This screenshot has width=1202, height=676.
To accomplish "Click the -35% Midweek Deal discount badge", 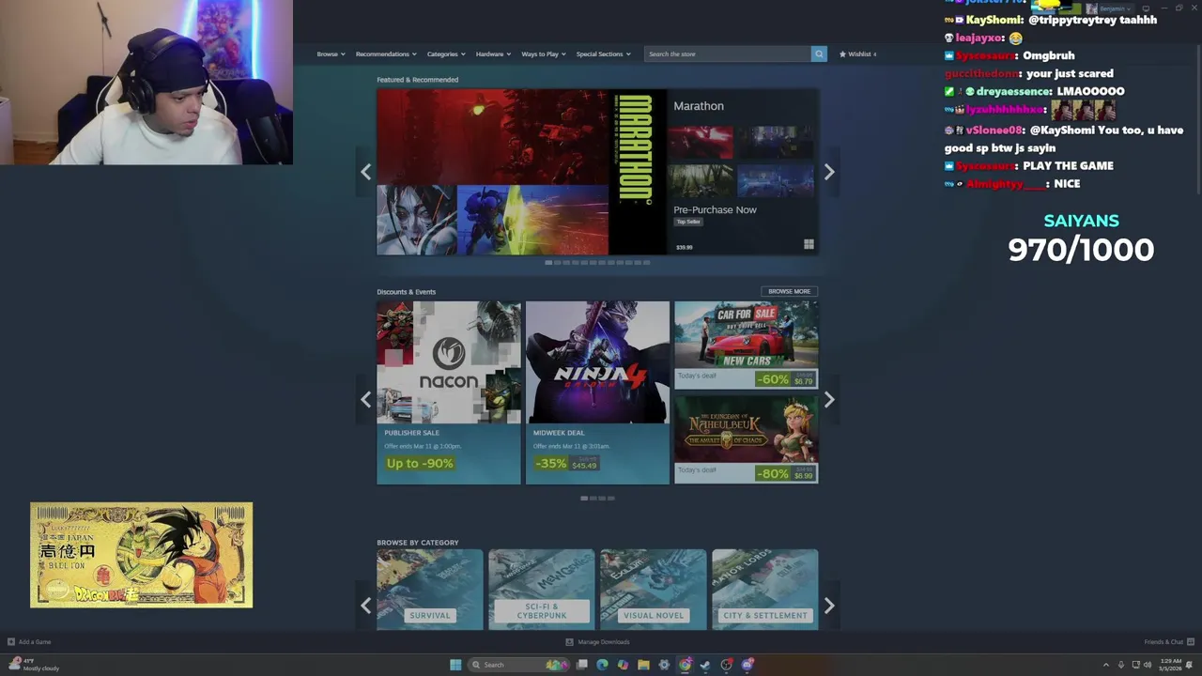I will click(551, 464).
